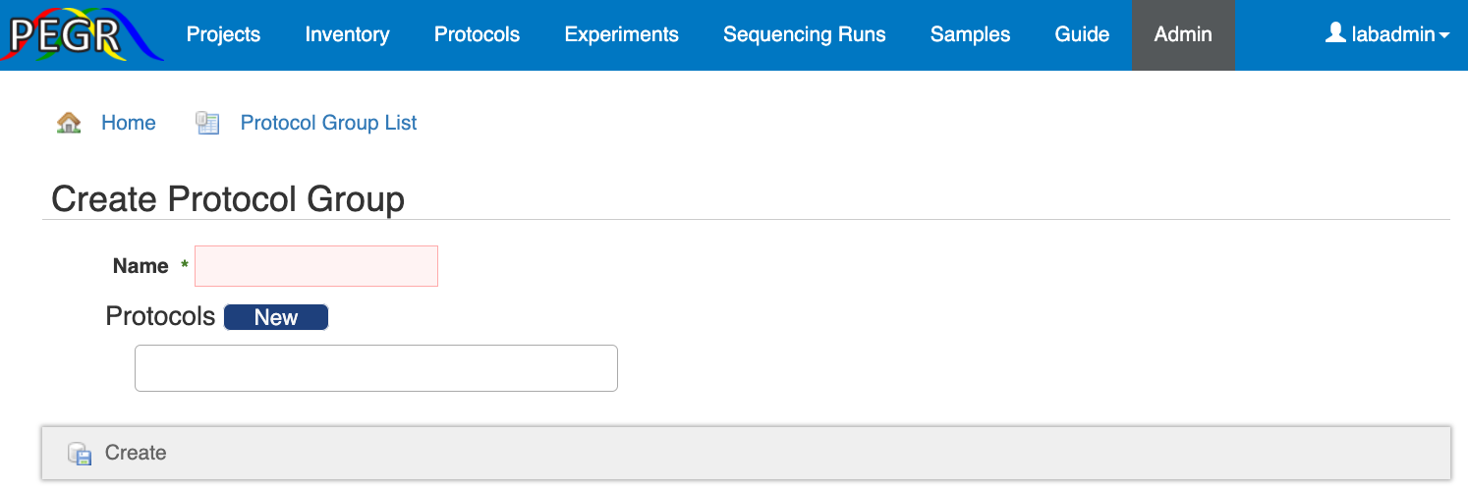Select the Admin menu item

(1183, 35)
